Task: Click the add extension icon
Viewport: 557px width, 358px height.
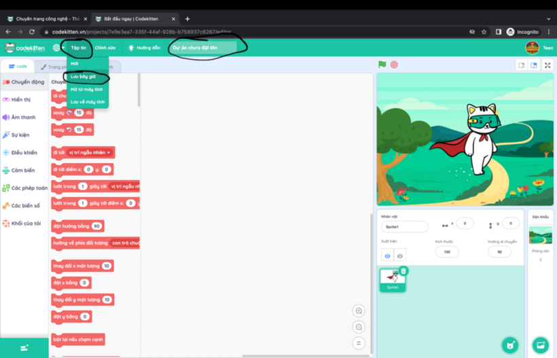Action: pos(24,348)
